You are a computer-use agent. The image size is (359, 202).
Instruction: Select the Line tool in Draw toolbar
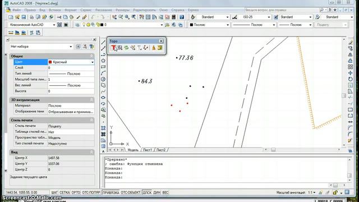tap(103, 43)
